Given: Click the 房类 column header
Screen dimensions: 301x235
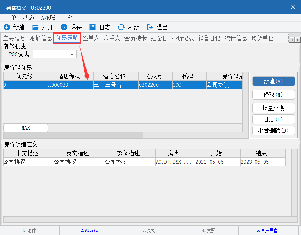Looking at the screenshot, I should tap(175, 153).
